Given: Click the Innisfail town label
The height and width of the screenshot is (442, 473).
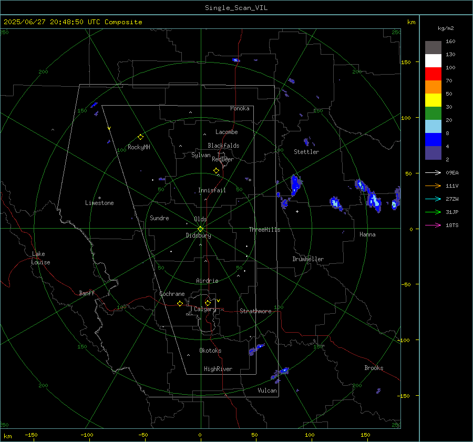Looking at the screenshot, I should coord(212,190).
